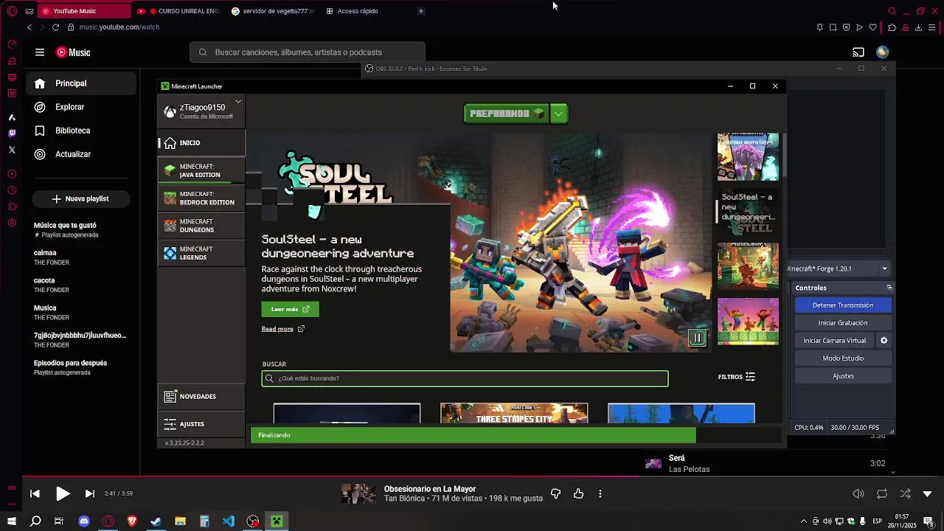Image resolution: width=944 pixels, height=531 pixels.
Task: Toggle shuffle in player
Action: [x=905, y=493]
